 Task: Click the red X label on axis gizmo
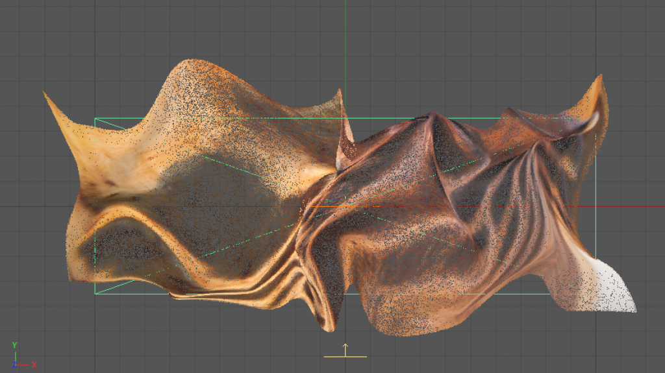click(x=34, y=365)
